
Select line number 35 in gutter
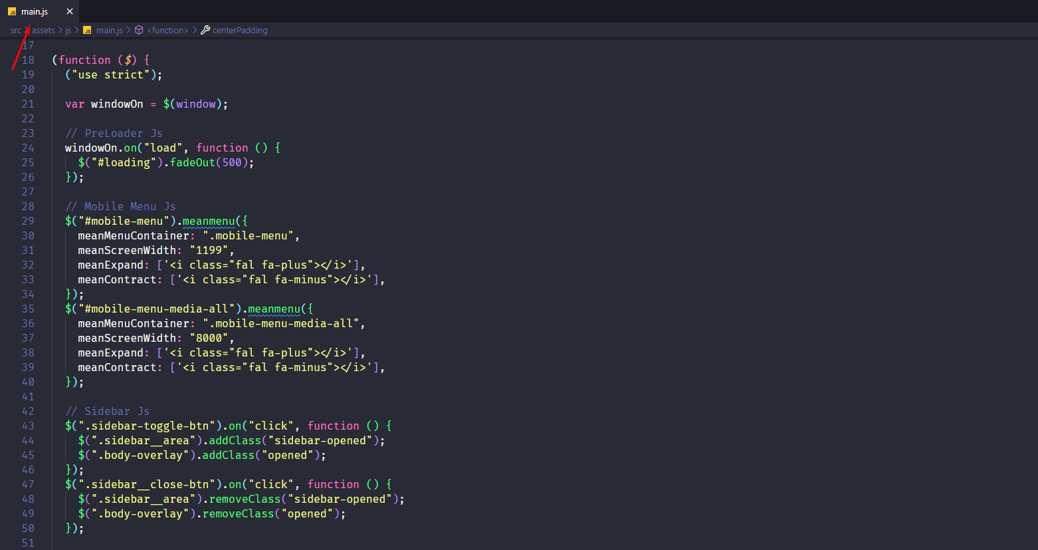(x=28, y=309)
